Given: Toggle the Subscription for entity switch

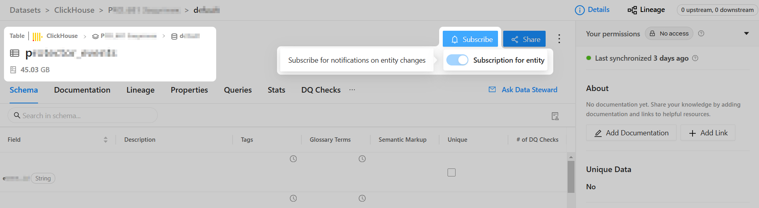Looking at the screenshot, I should pos(457,60).
